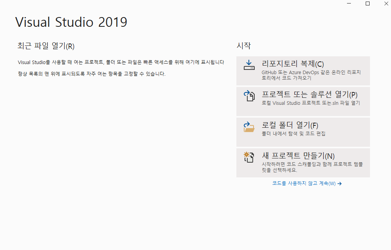Screen dimensions: 391x250
Task: Minimize the Visual Studio start window
Action: tap(349, 3)
